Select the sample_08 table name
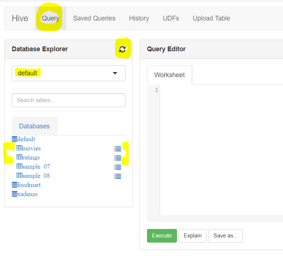This screenshot has width=283, height=259. point(36,176)
